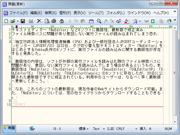Toggle 挿入 insert mode indicator
The height and width of the screenshot is (135, 180).
click(x=143, y=129)
